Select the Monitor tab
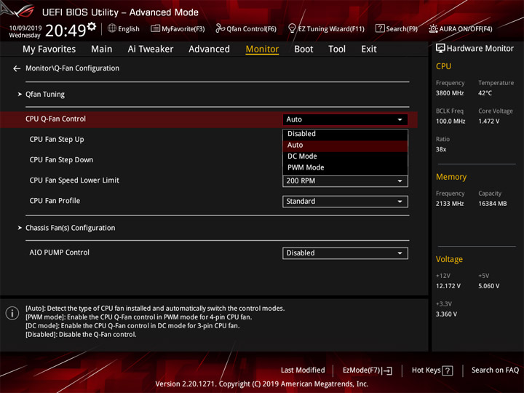 262,49
